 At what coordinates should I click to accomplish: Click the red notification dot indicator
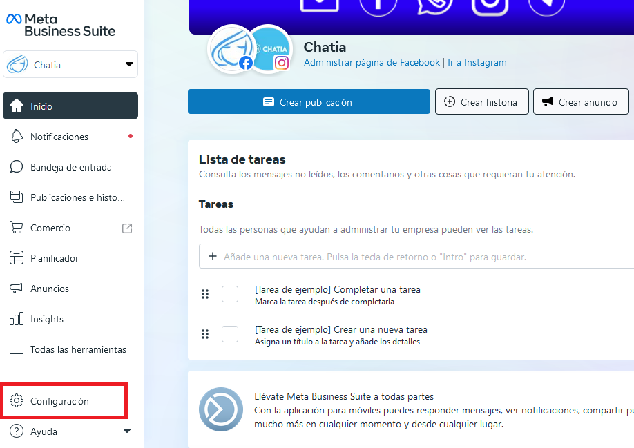click(131, 136)
